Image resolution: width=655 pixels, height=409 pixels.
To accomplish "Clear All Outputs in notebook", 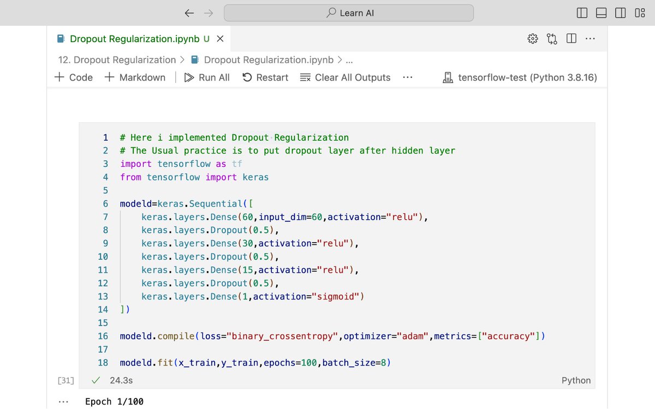I will pyautogui.click(x=346, y=77).
